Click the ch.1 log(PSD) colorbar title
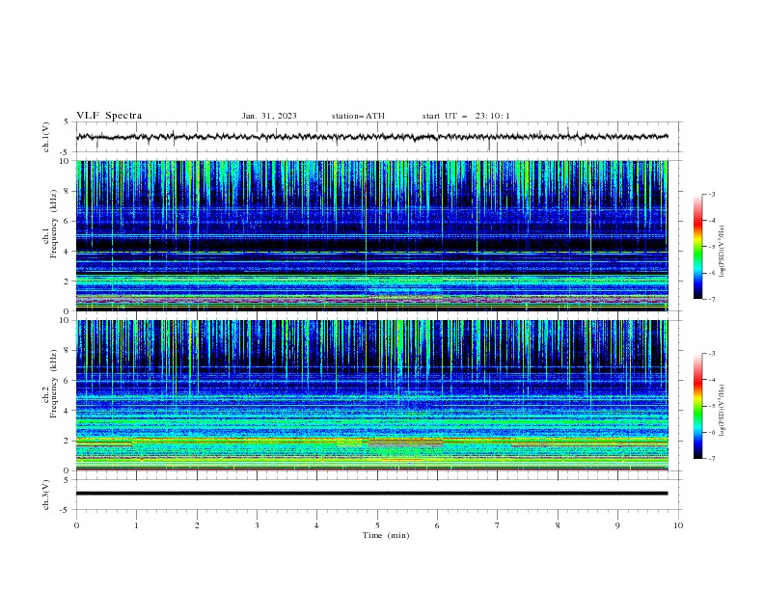The width and height of the screenshot is (764, 590). click(x=723, y=252)
